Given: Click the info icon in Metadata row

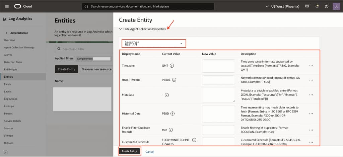Looking at the screenshot, I should pos(167,95).
